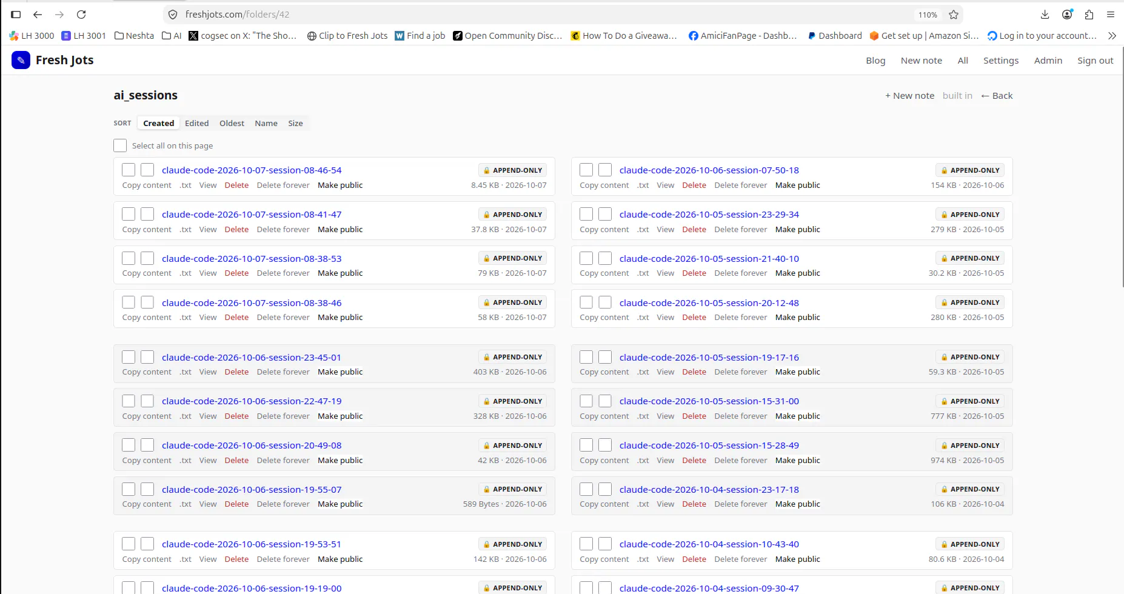Click the site shield icon in address bar

[173, 15]
